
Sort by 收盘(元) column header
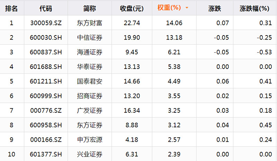point(132,8)
